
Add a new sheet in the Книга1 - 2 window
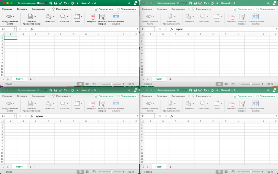click(170, 79)
